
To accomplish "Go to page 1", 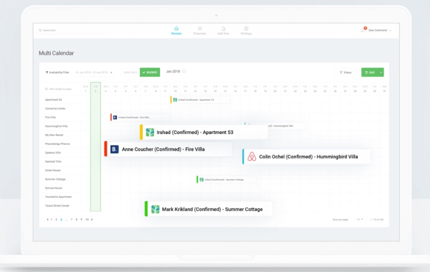I will pyautogui.click(x=51, y=219).
